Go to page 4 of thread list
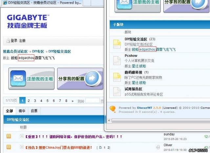Image resolution: width=210 pixels, height=153 pixels. (41, 101)
